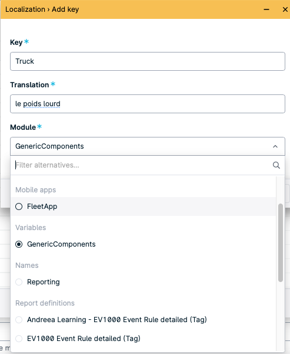The height and width of the screenshot is (354, 290).
Task: Open the Module combo box showing GenericComponents
Action: click(x=148, y=146)
